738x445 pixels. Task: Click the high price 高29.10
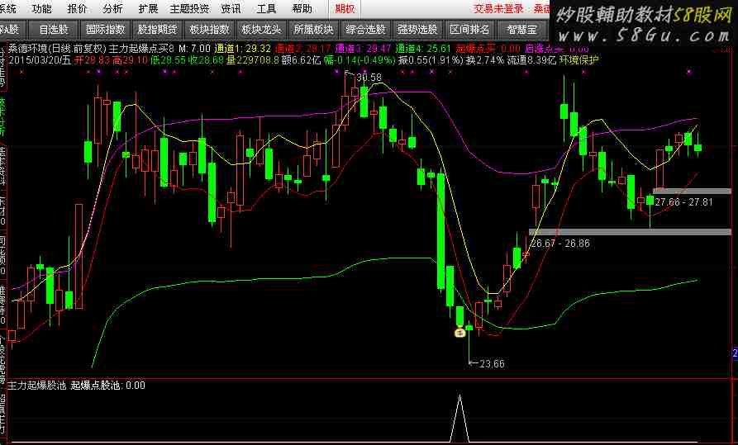pyautogui.click(x=130, y=59)
